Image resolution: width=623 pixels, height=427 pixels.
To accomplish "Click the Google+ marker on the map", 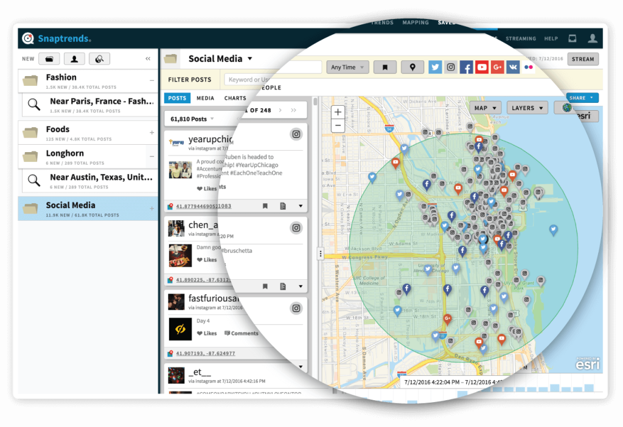I will click(448, 319).
